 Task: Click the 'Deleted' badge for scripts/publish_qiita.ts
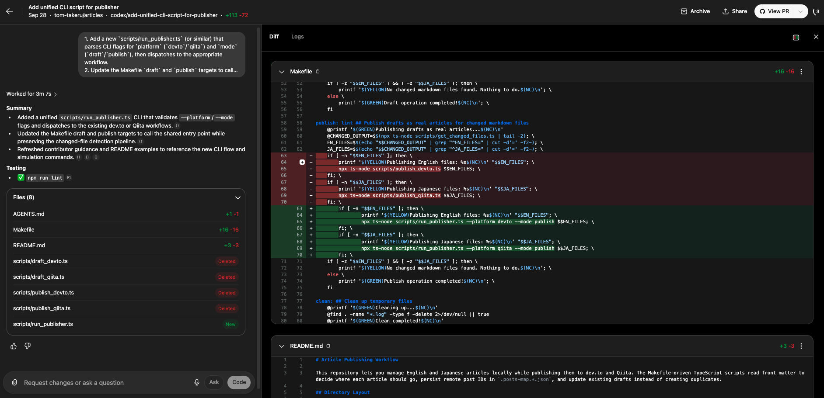click(227, 308)
